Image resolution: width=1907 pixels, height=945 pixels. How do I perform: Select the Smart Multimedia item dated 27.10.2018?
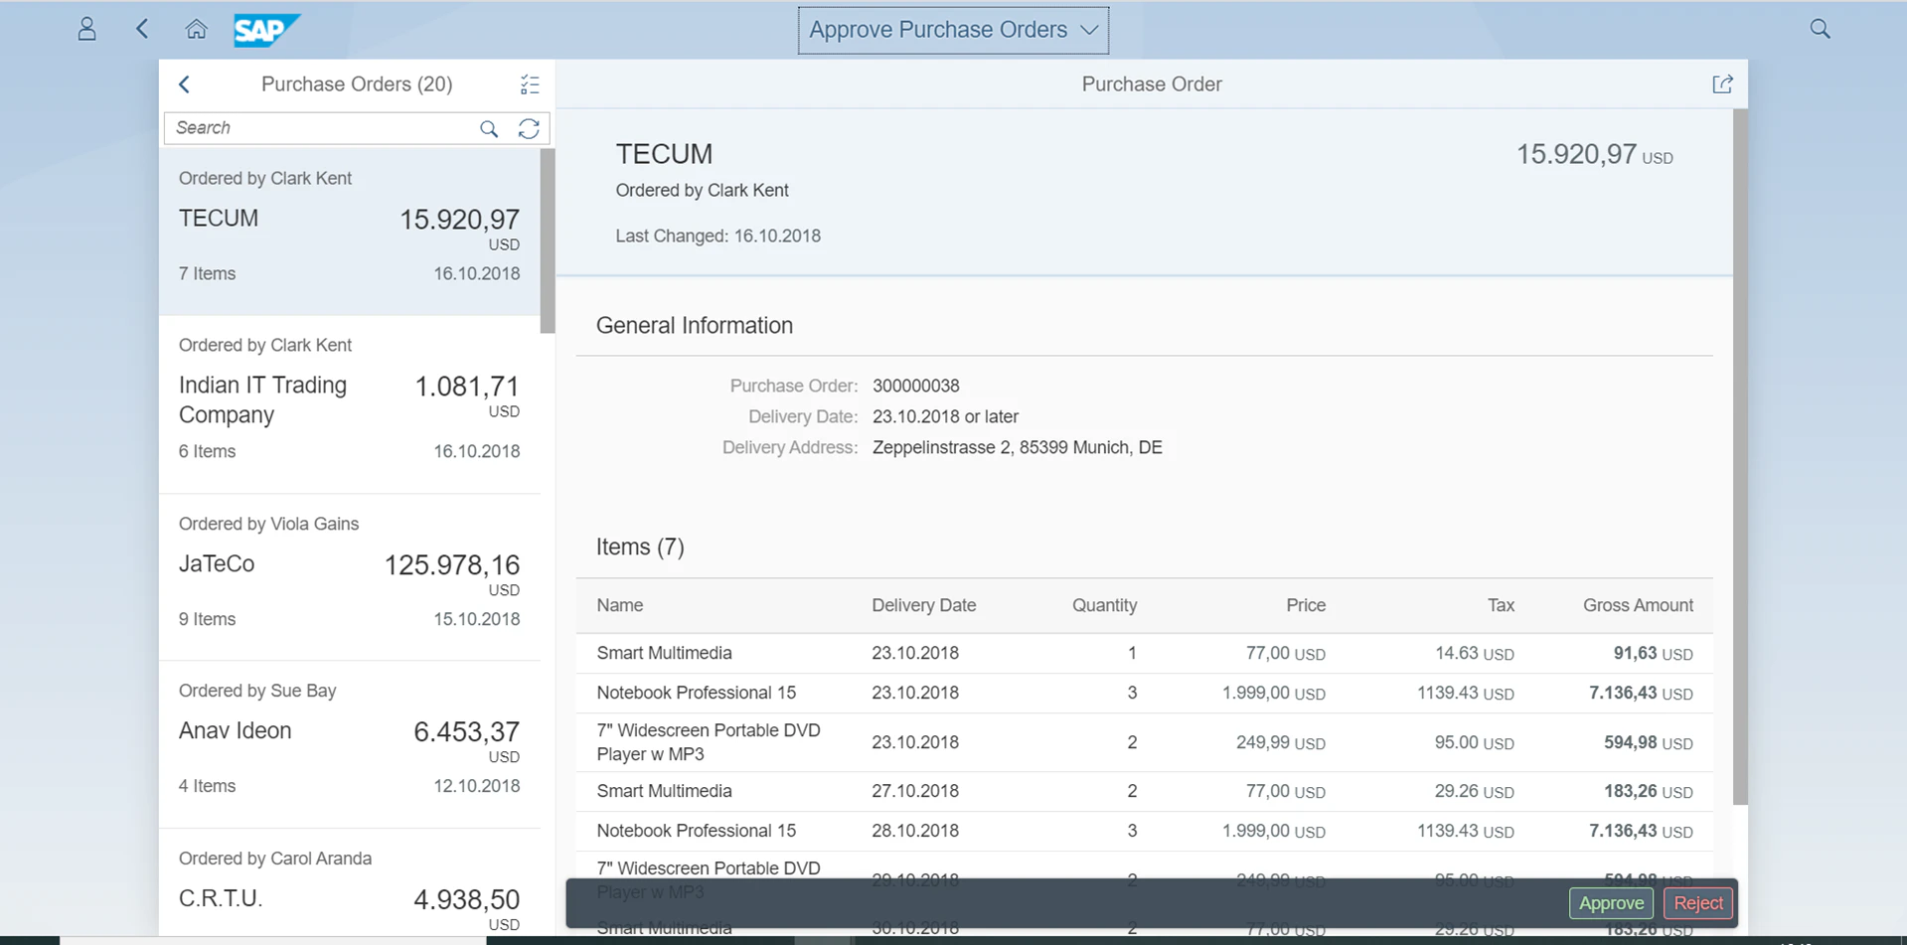coord(1145,792)
